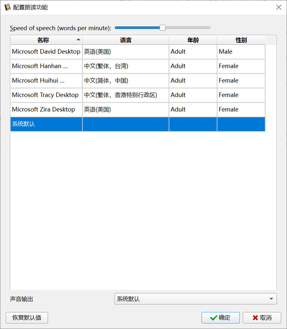Confirm with the 确定 button
This screenshot has height=329, width=287.
coord(220,318)
